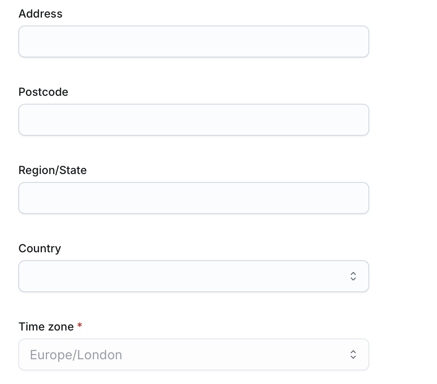Click the Region/State label
This screenshot has width=437, height=384.
point(52,170)
